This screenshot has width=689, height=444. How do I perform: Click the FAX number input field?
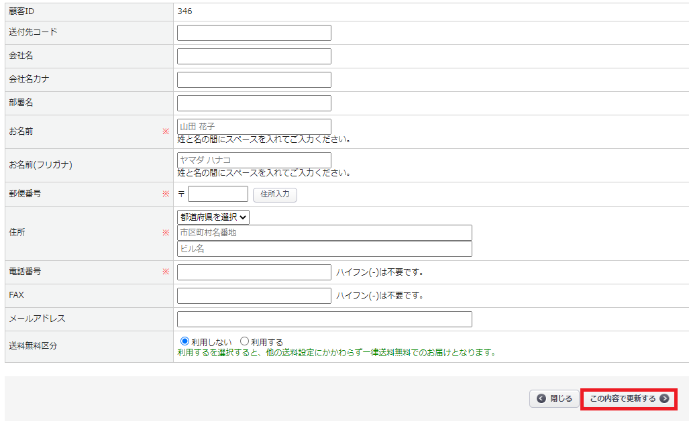point(254,296)
